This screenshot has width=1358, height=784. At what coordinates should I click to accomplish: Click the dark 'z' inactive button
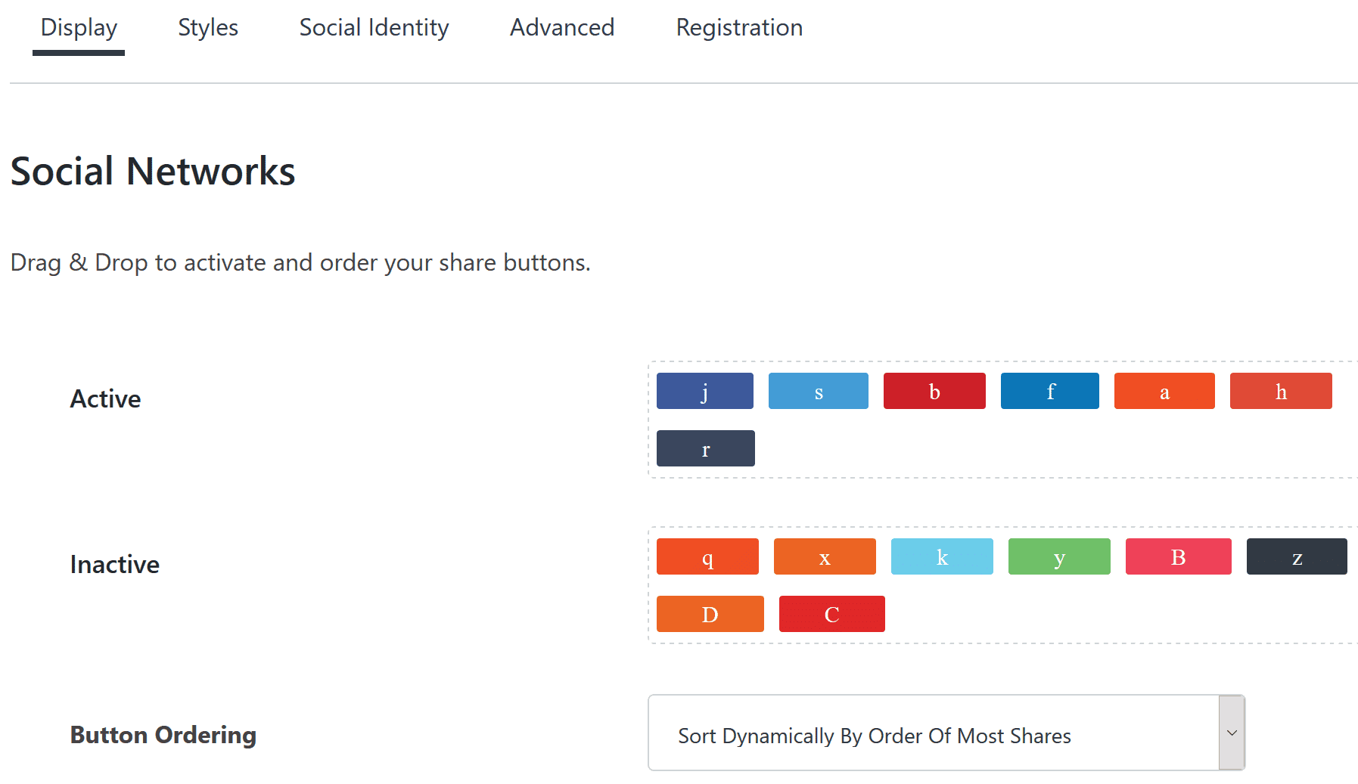1297,556
